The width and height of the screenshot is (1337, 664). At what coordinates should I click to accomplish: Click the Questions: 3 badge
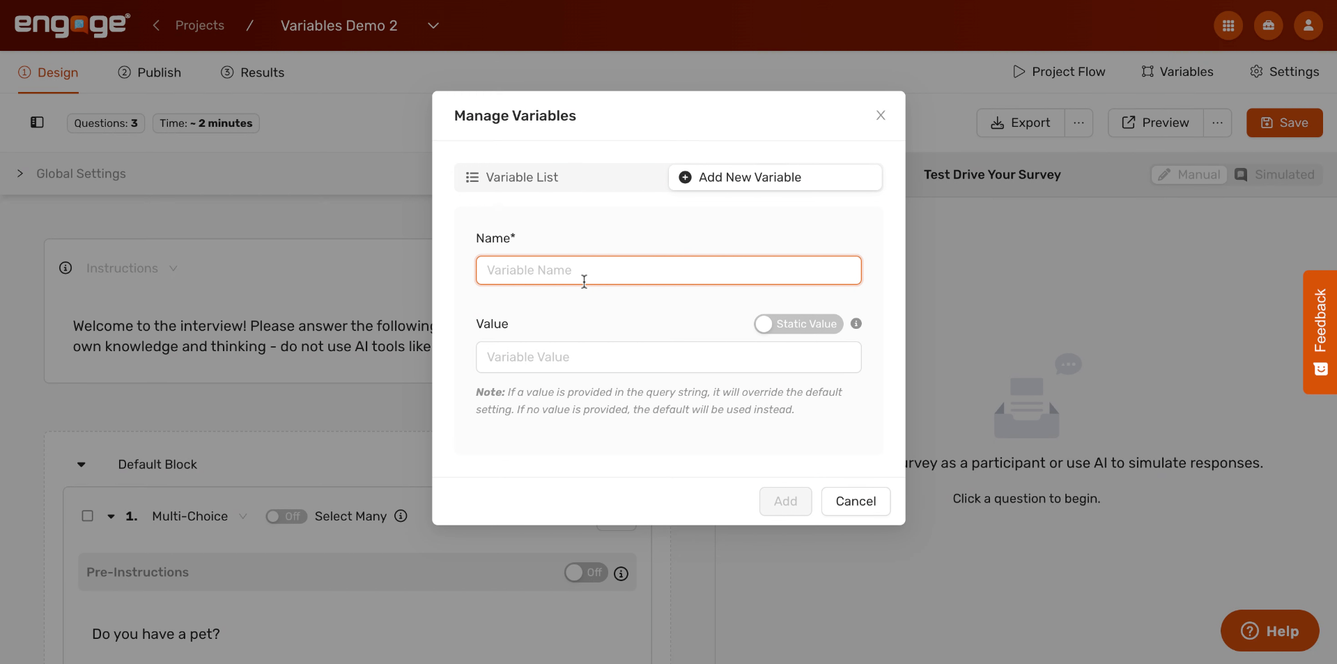(106, 123)
